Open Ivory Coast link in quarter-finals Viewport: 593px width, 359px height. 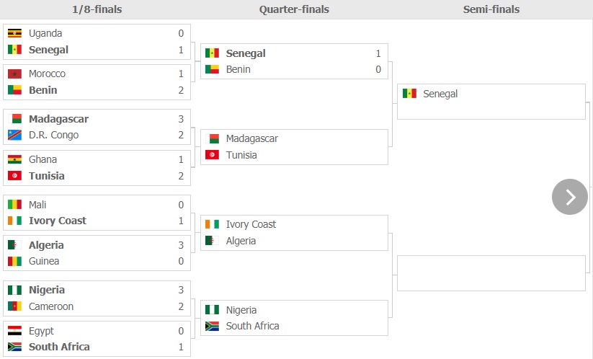tap(251, 224)
